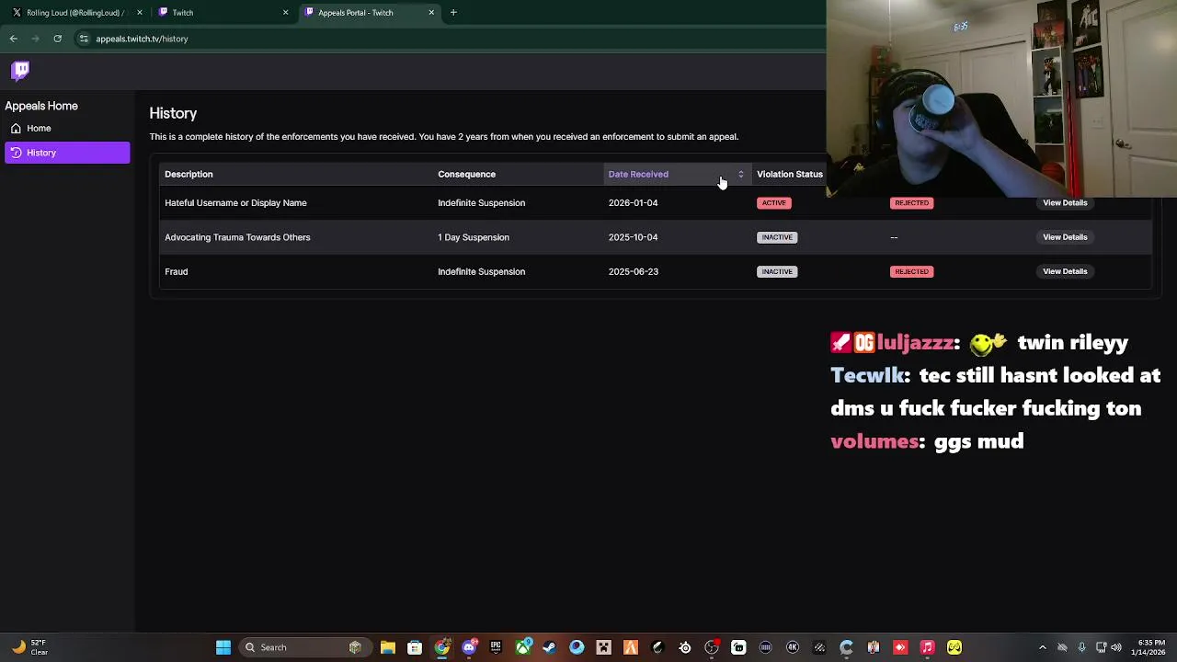Screen dimensions: 1177x662
Task: Click INACTIVE badge on Advocating Trauma row
Action: click(777, 237)
